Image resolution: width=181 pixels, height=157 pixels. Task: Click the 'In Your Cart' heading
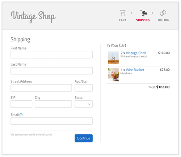click(116, 45)
